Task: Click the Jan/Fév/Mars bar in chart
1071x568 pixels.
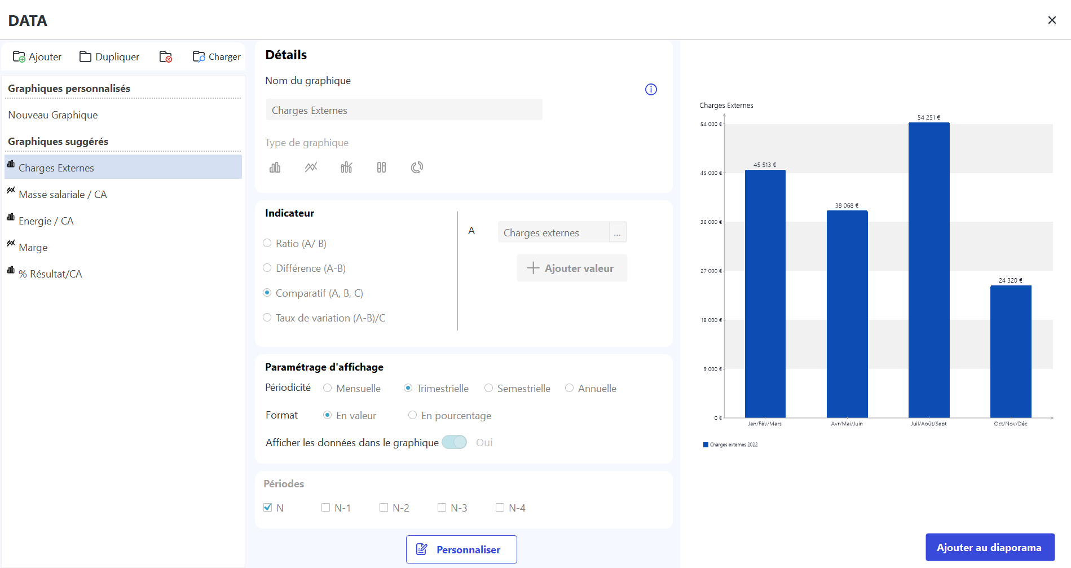Action: pyautogui.click(x=765, y=294)
